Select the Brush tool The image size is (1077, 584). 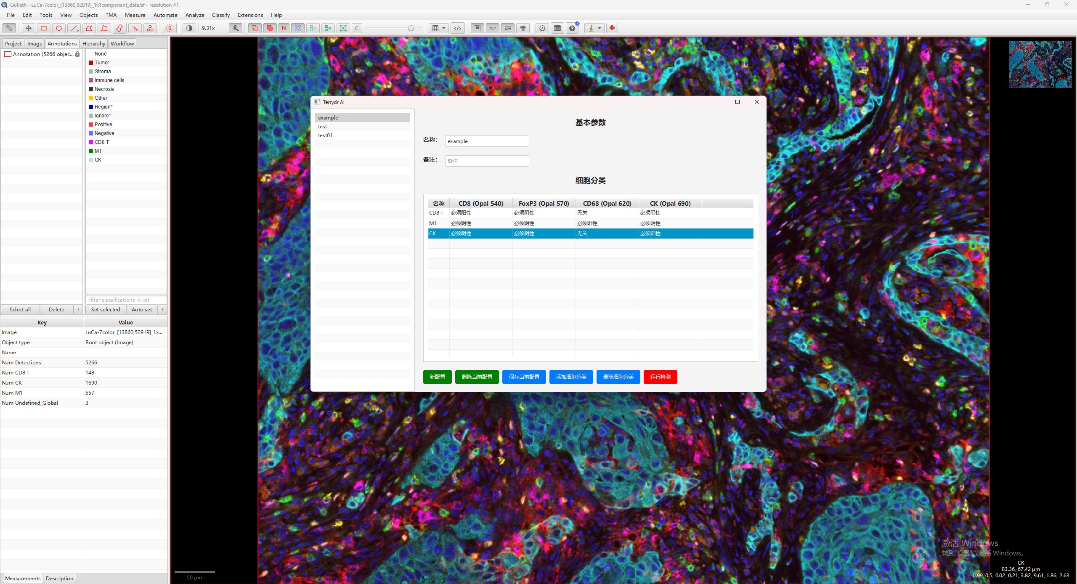point(119,28)
